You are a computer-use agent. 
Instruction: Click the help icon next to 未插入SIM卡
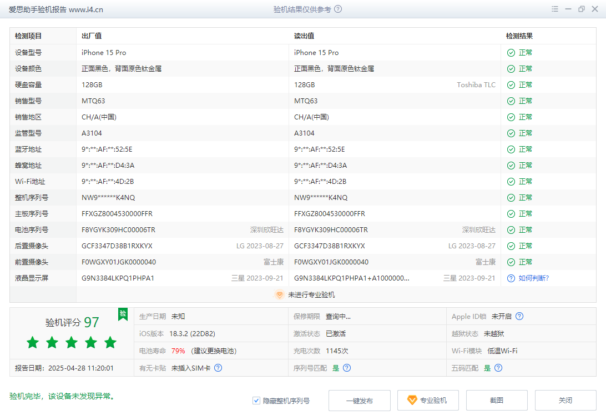pos(218,368)
